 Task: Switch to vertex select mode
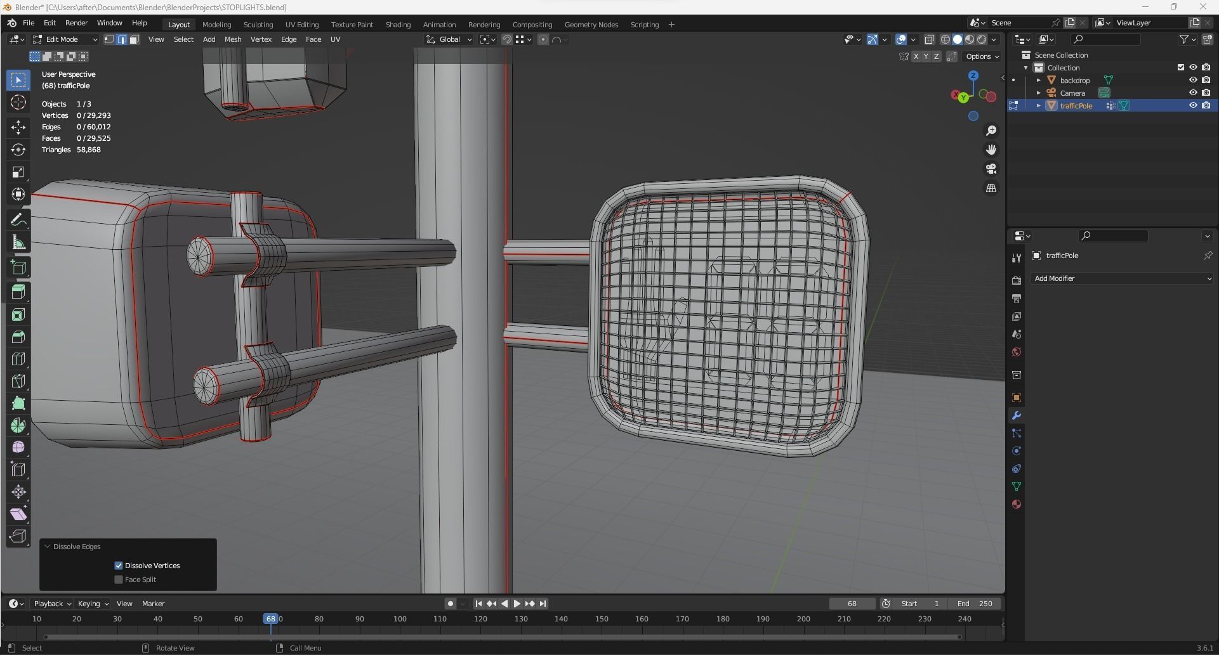(x=109, y=39)
